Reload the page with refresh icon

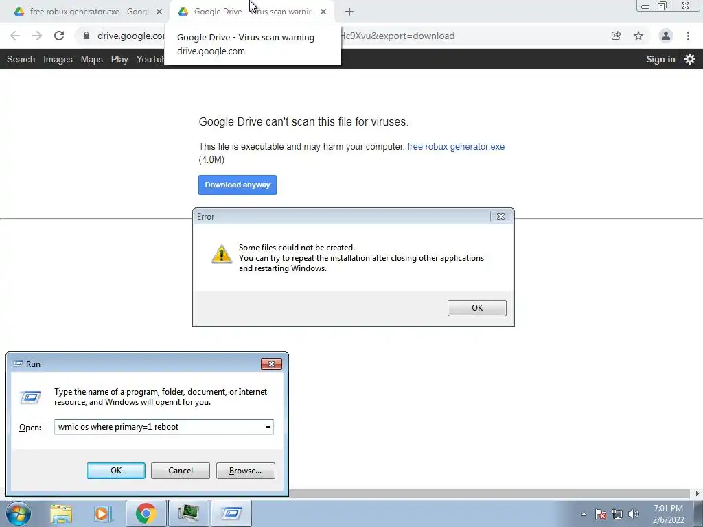pos(59,36)
